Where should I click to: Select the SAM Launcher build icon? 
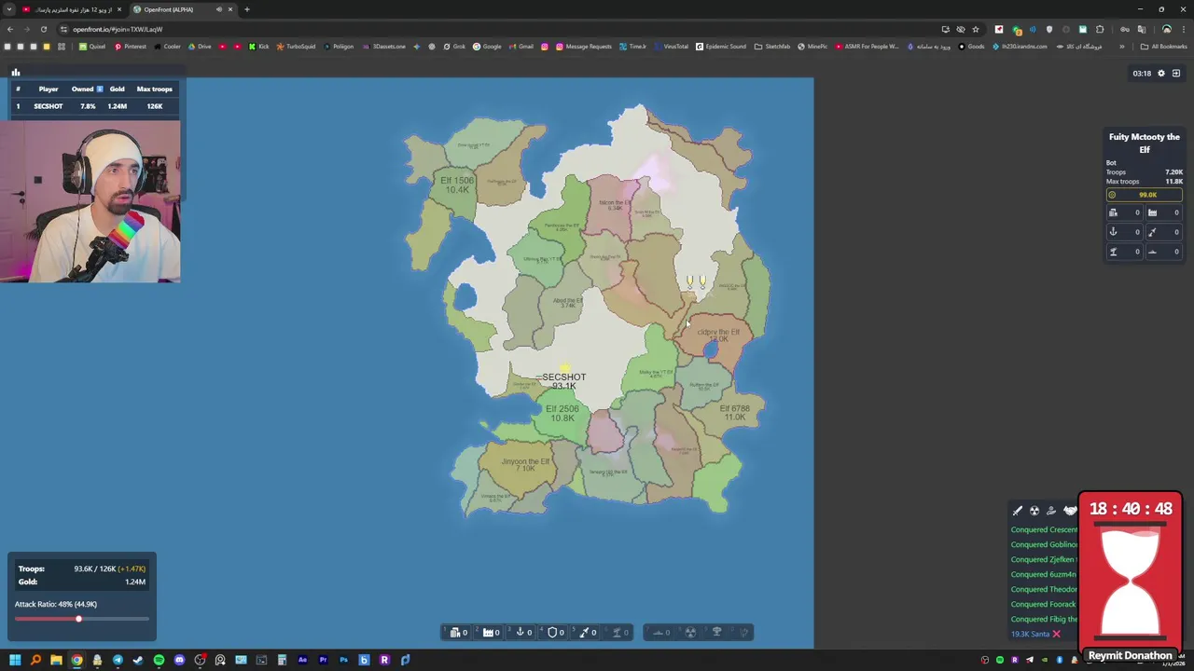[x=618, y=633]
